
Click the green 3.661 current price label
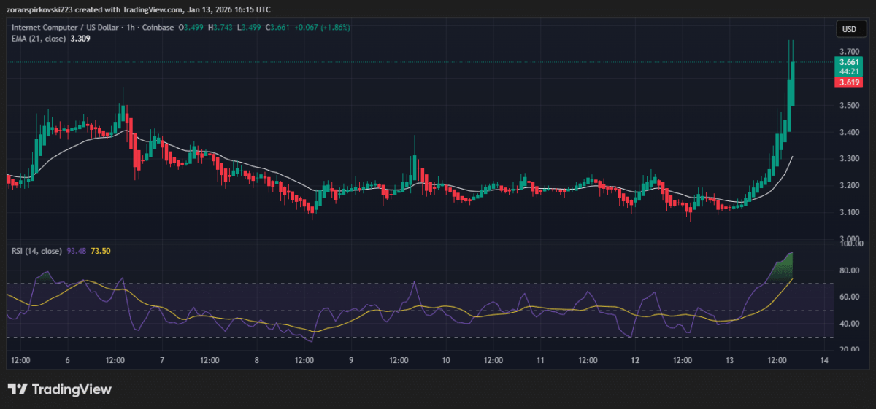tap(849, 62)
